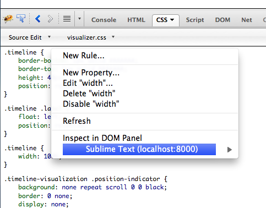Switch to the Net tab

pyautogui.click(x=247, y=20)
